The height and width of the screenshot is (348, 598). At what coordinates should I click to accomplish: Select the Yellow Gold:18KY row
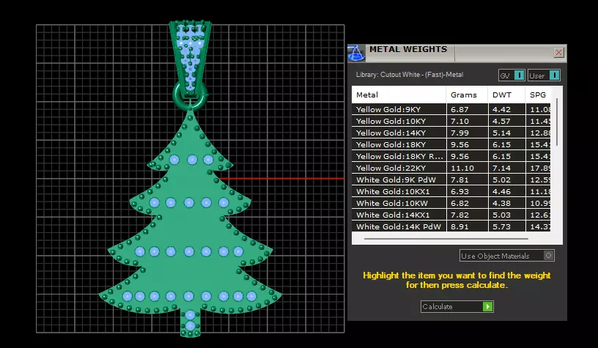(x=451, y=144)
